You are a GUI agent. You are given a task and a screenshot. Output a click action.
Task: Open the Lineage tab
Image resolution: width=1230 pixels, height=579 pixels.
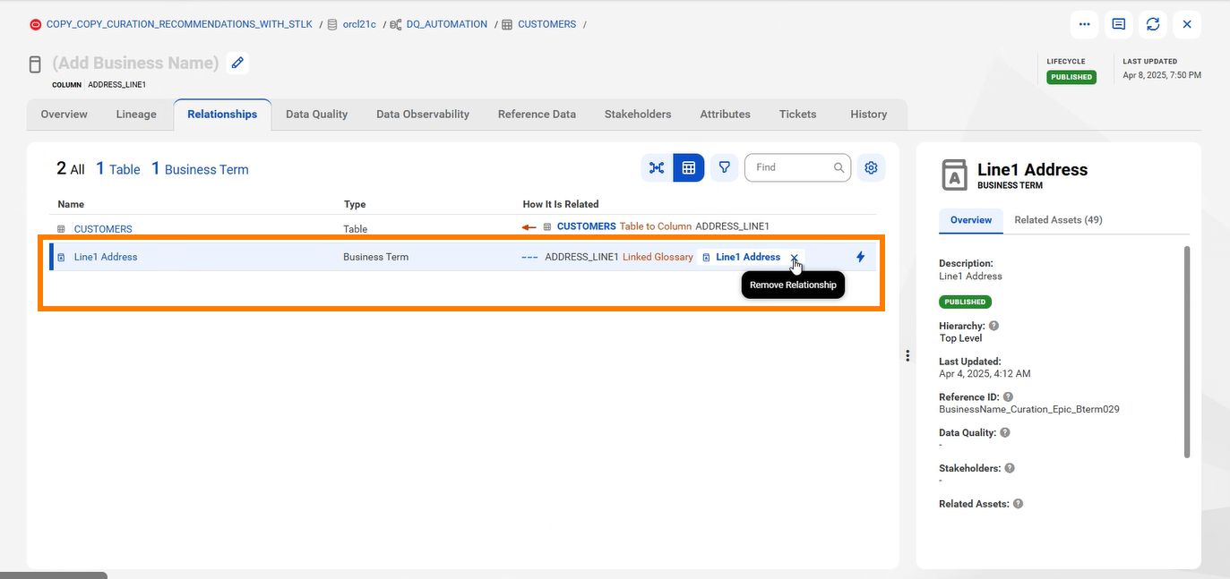tap(136, 114)
